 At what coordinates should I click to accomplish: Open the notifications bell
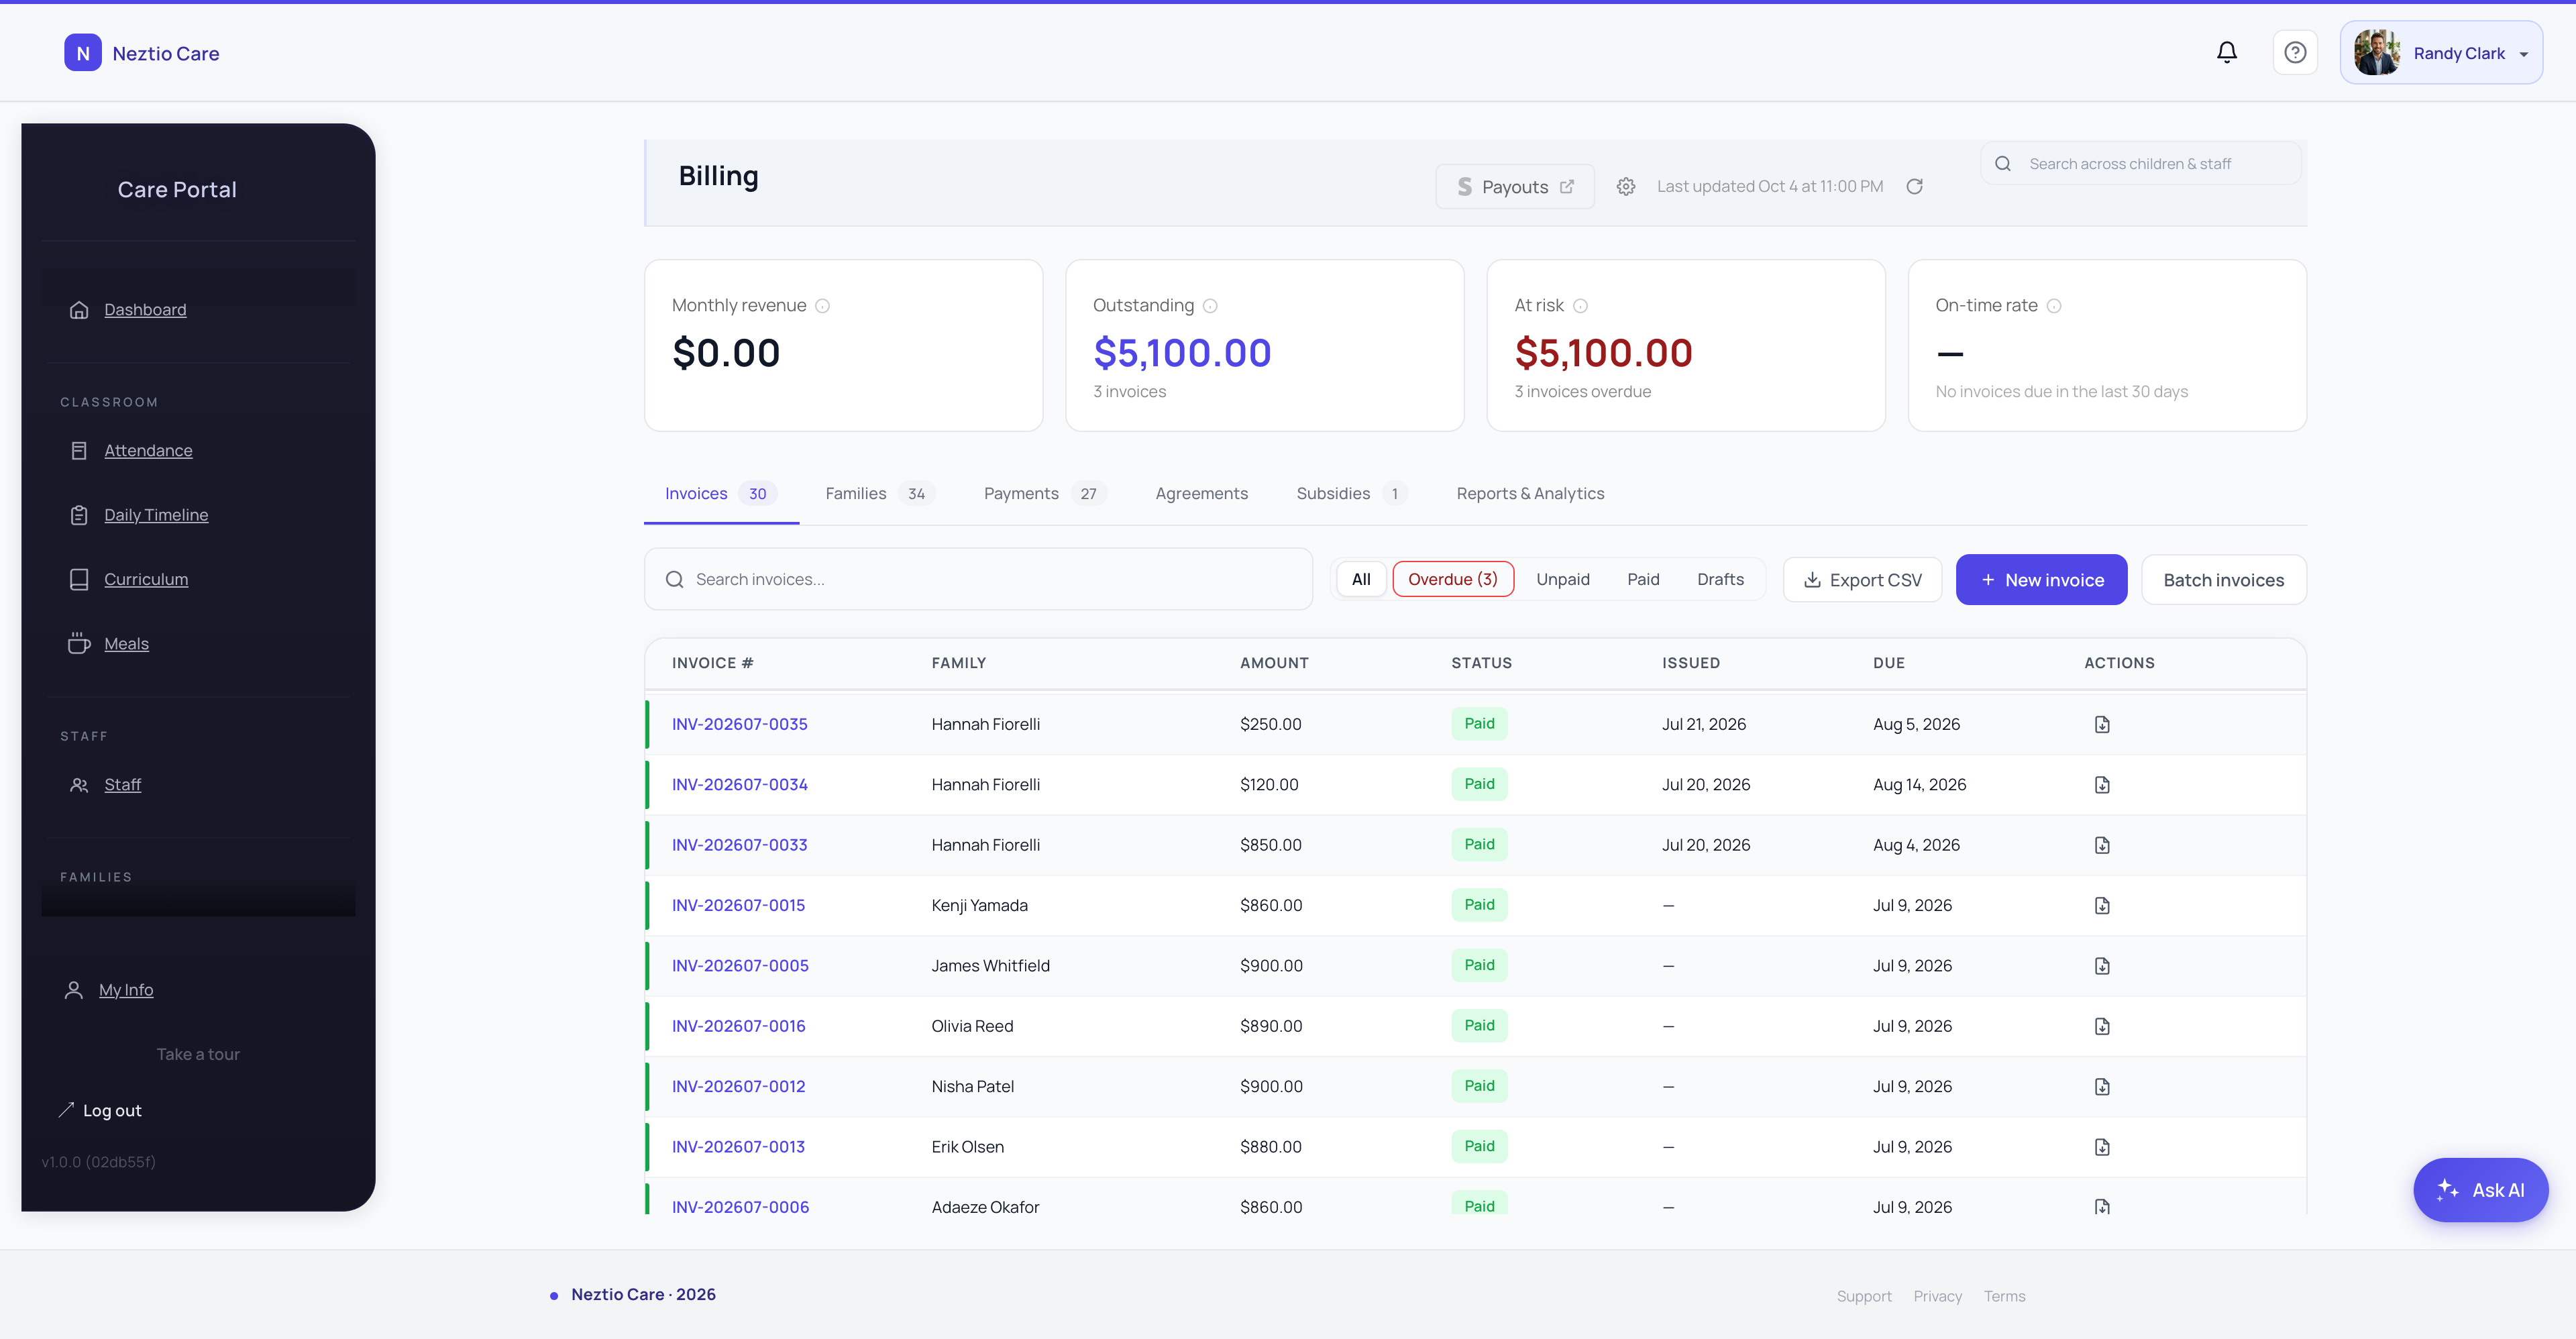coord(2226,53)
